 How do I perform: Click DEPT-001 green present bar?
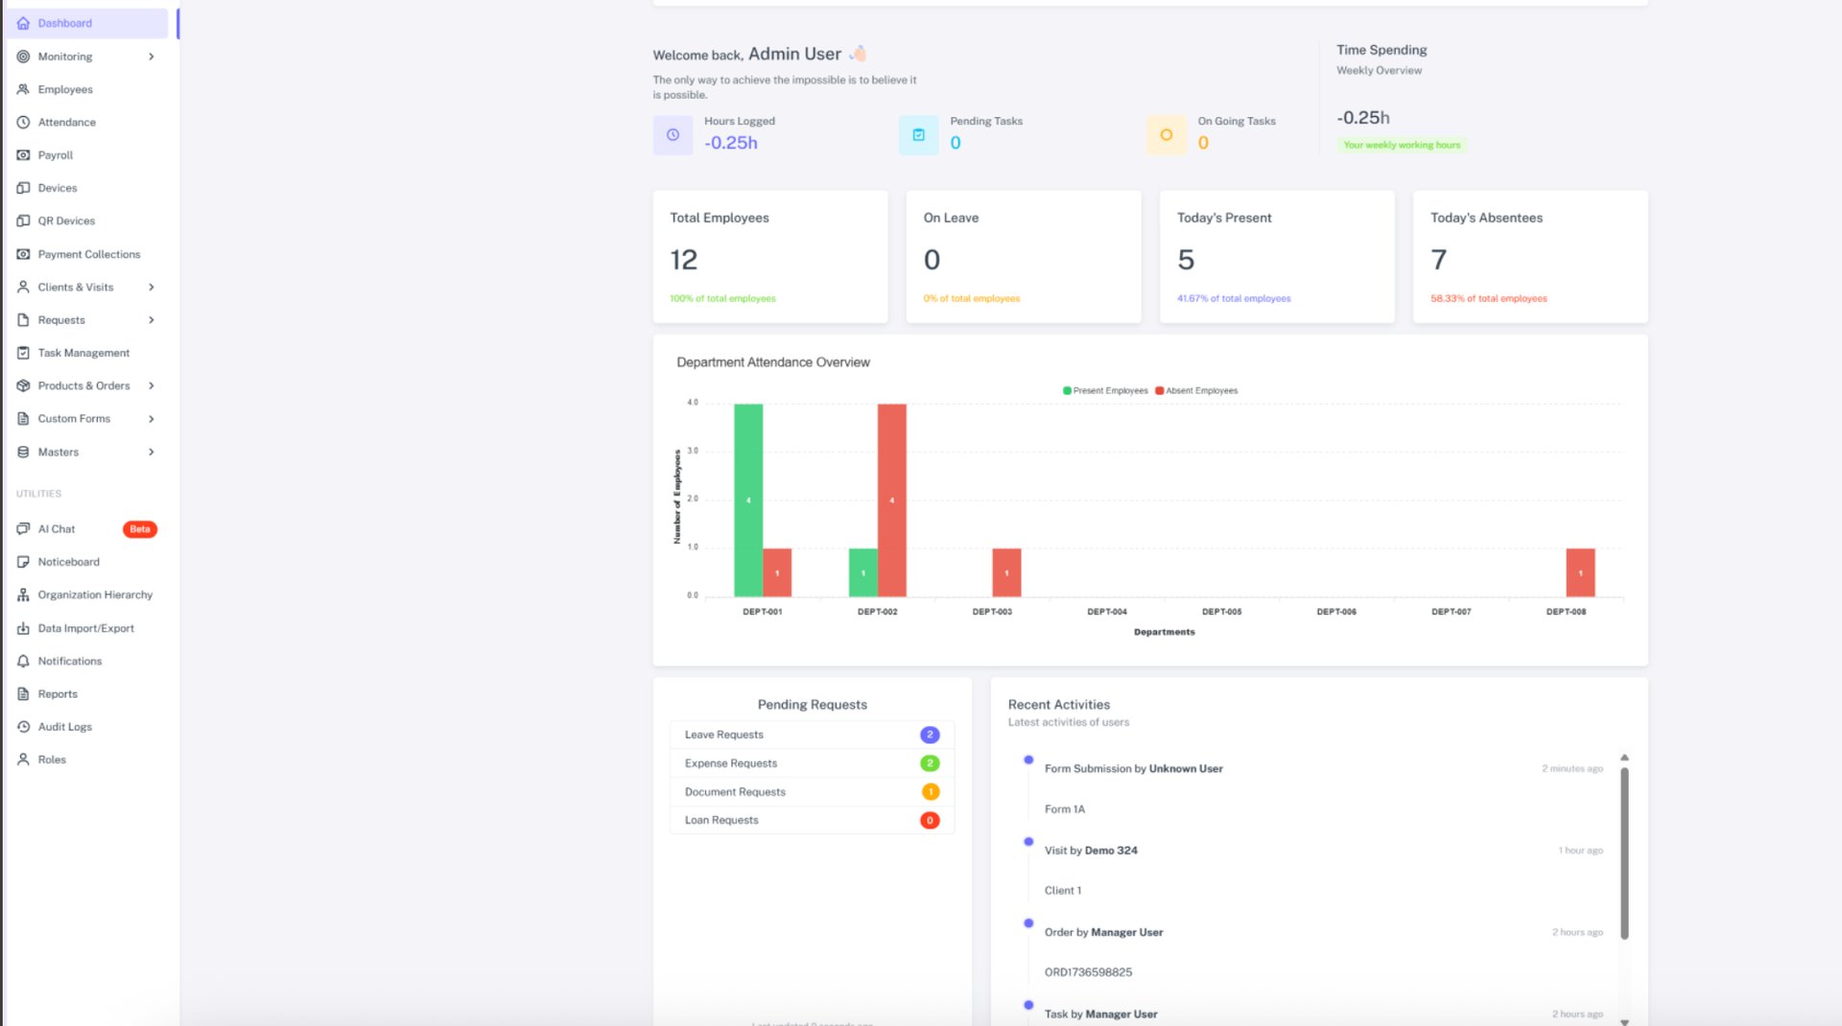748,501
